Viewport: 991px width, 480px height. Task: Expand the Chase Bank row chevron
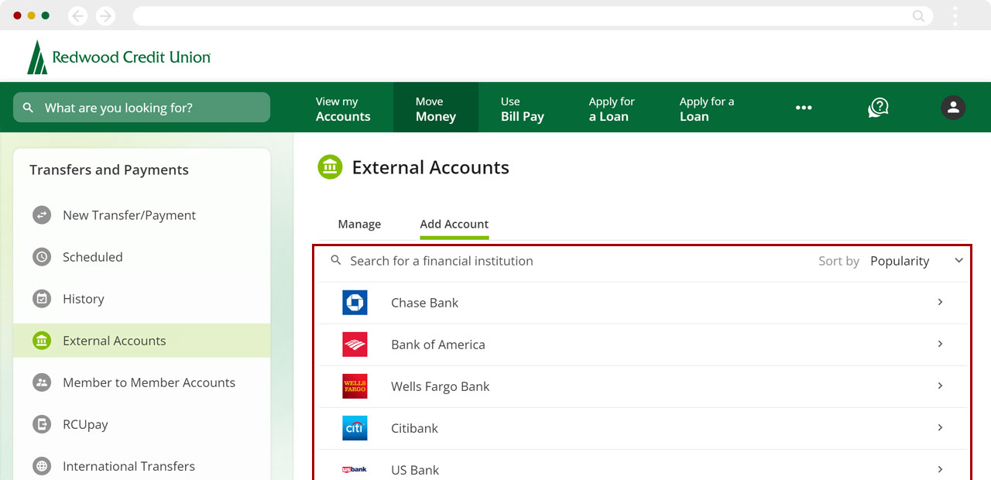pos(940,302)
